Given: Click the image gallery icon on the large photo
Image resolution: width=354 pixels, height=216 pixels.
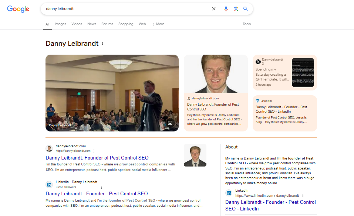Looking at the screenshot, I should (170, 123).
